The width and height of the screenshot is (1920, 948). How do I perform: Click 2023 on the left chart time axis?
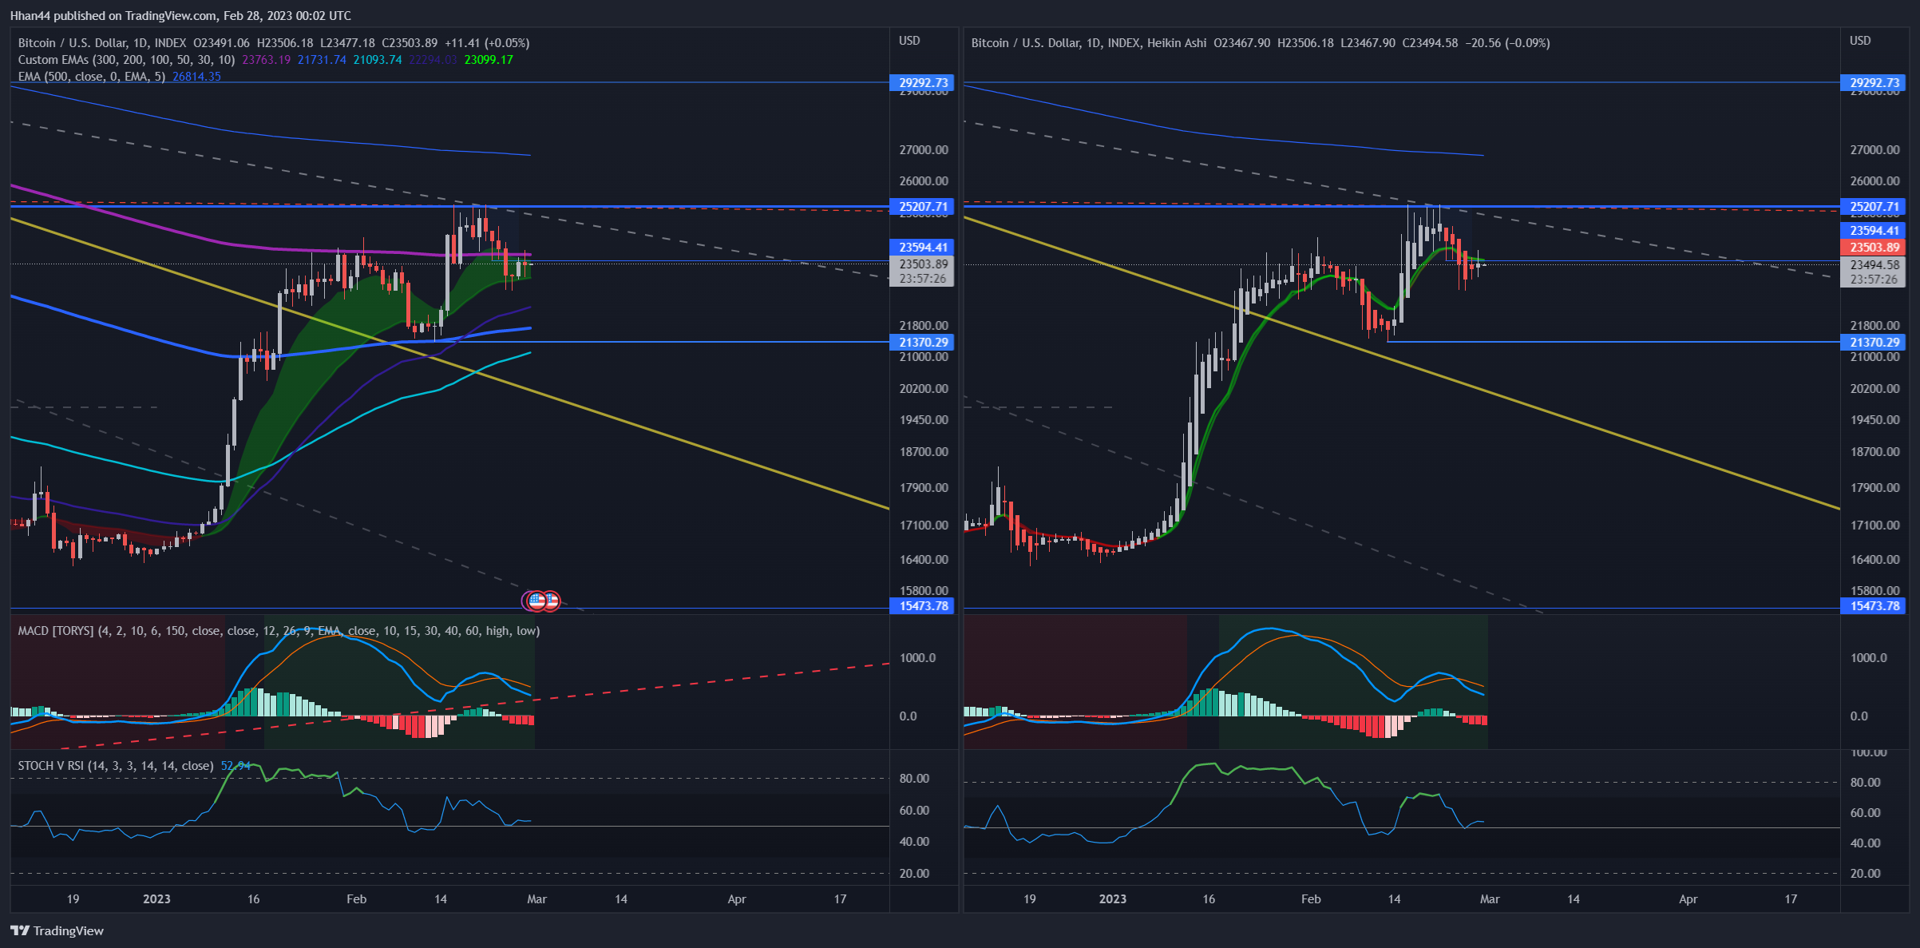pos(156,899)
